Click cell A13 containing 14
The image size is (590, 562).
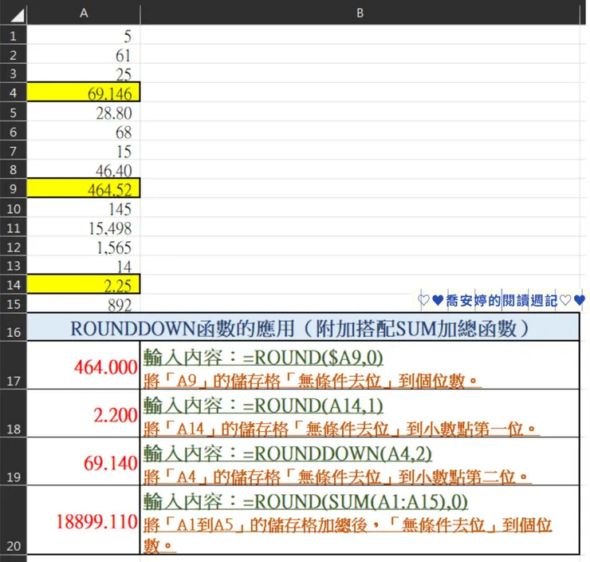[x=84, y=265]
